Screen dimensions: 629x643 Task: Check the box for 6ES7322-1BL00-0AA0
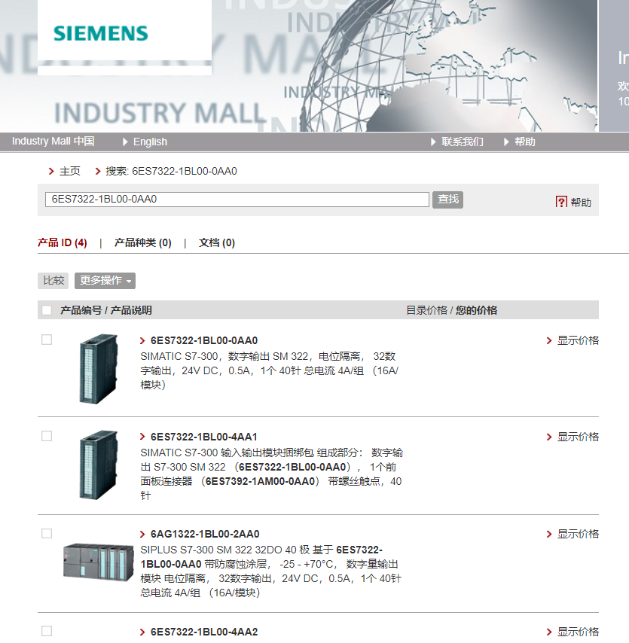pyautogui.click(x=47, y=340)
